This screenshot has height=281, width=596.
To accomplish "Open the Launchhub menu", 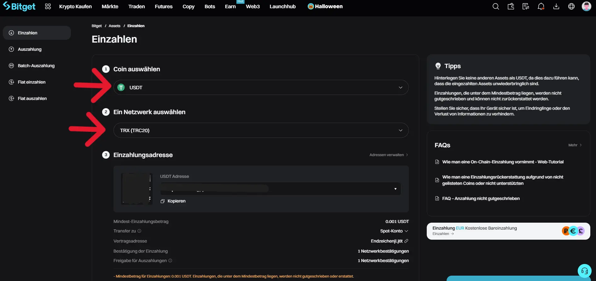I will coord(283,6).
